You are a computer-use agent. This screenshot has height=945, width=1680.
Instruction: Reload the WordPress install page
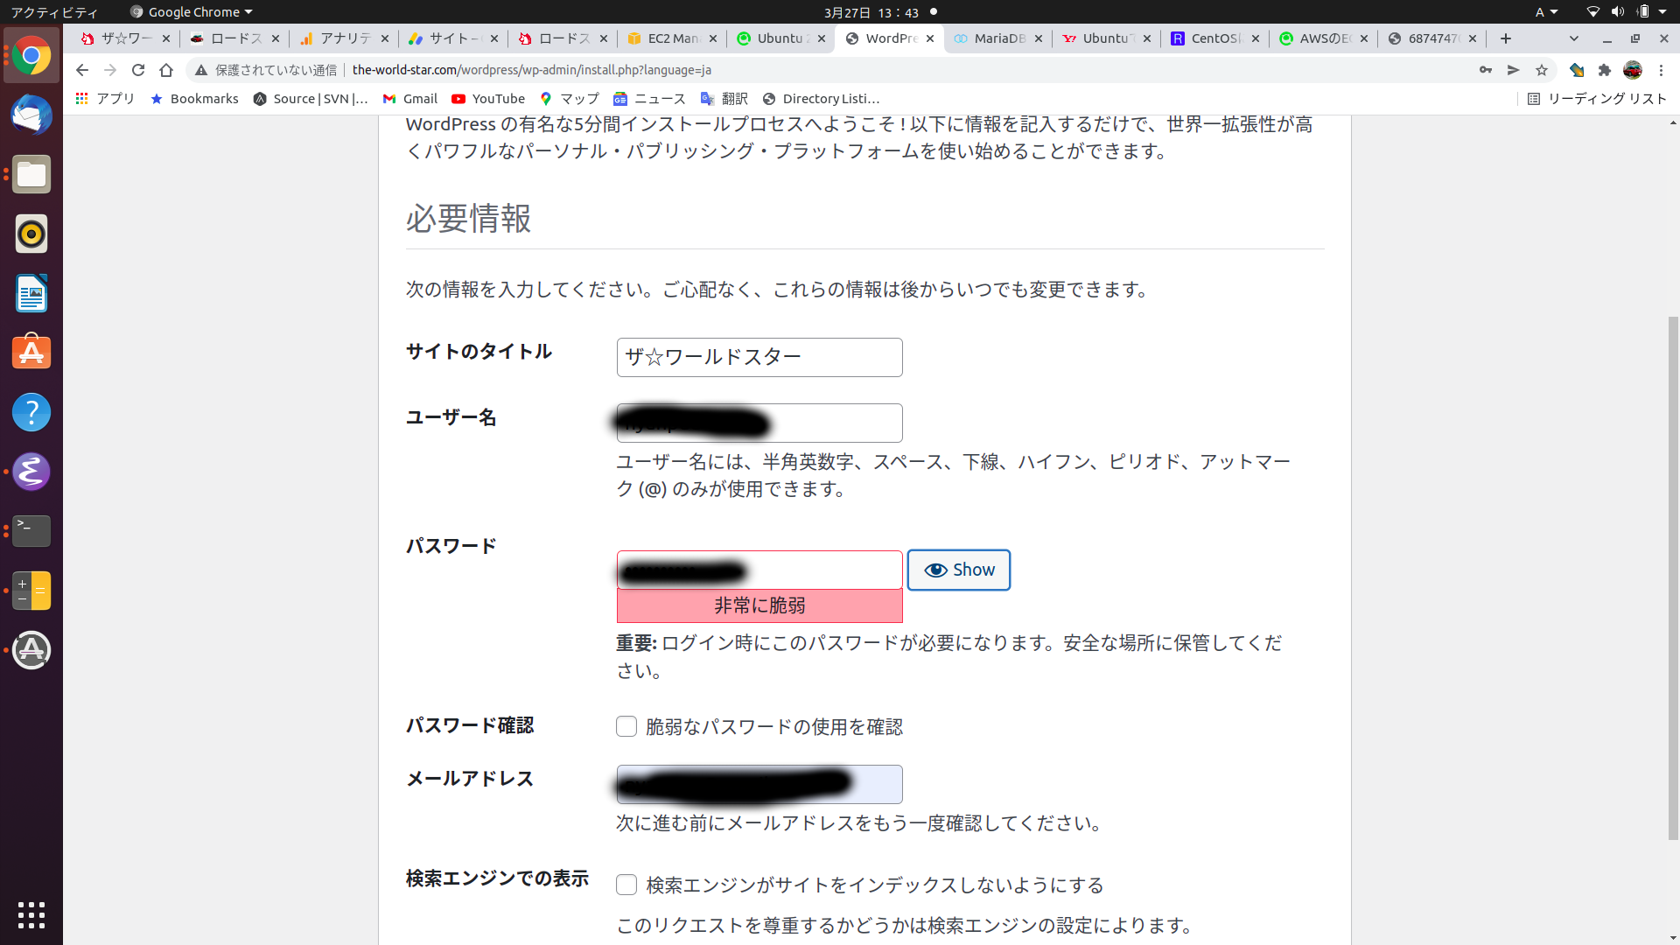point(138,70)
